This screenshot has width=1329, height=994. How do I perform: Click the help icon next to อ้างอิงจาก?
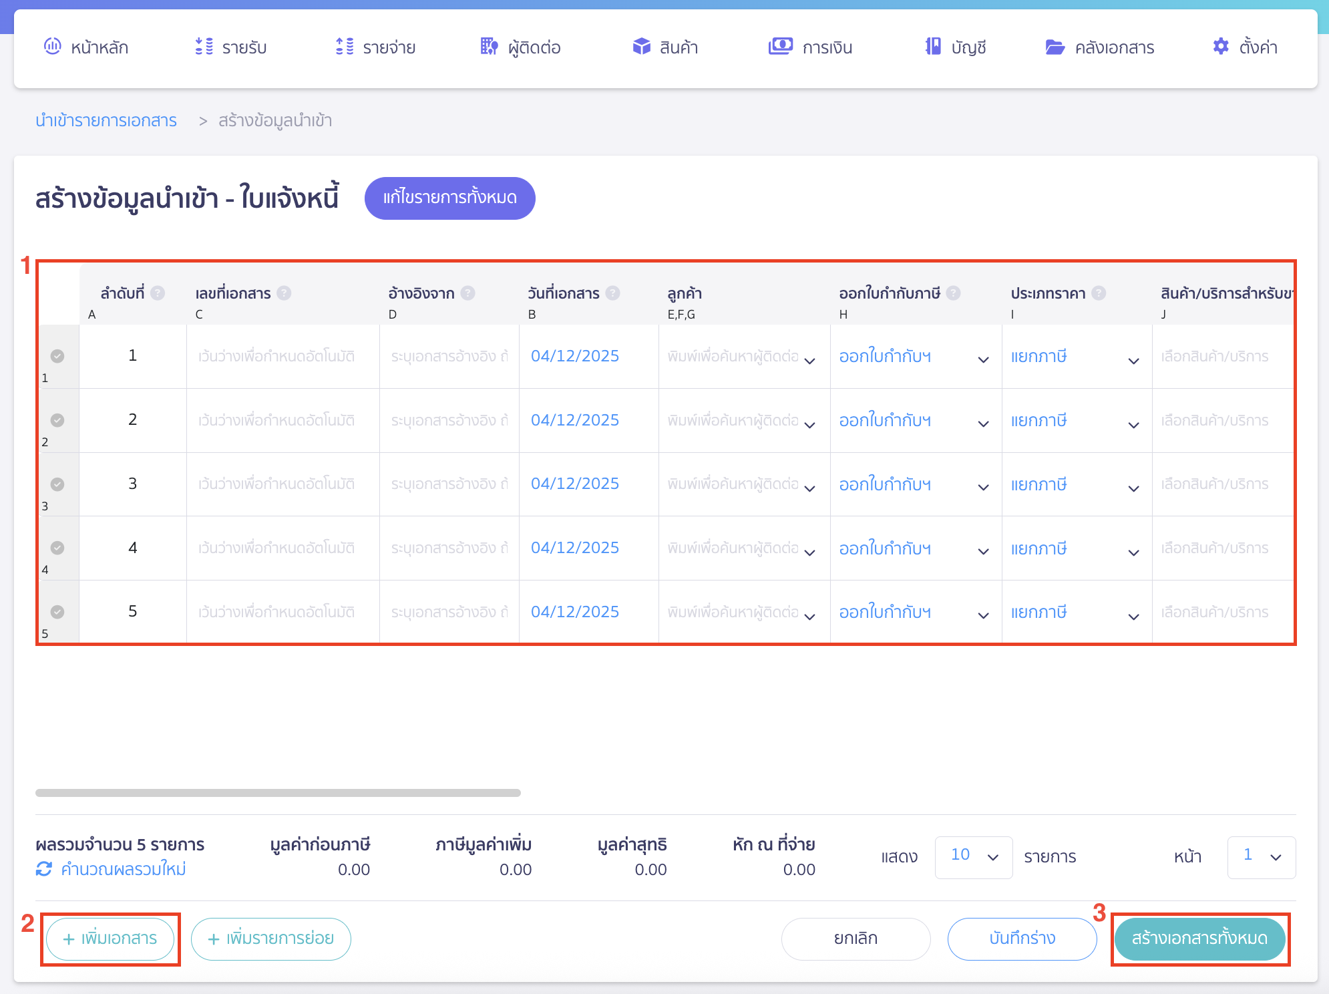click(468, 293)
